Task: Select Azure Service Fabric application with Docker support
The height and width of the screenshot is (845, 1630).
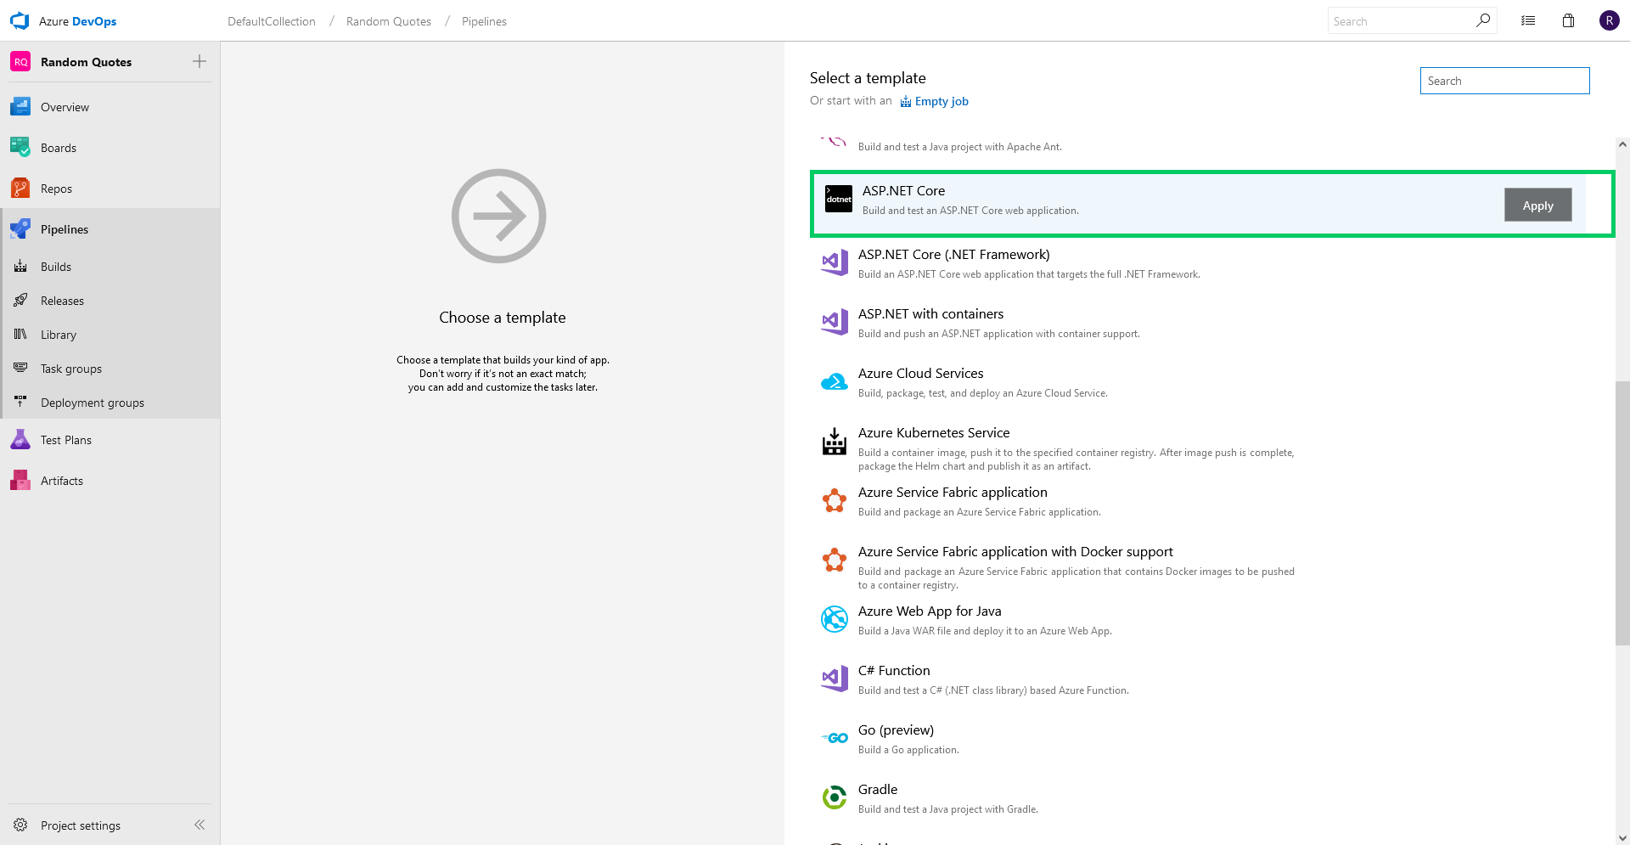Action: (1015, 552)
